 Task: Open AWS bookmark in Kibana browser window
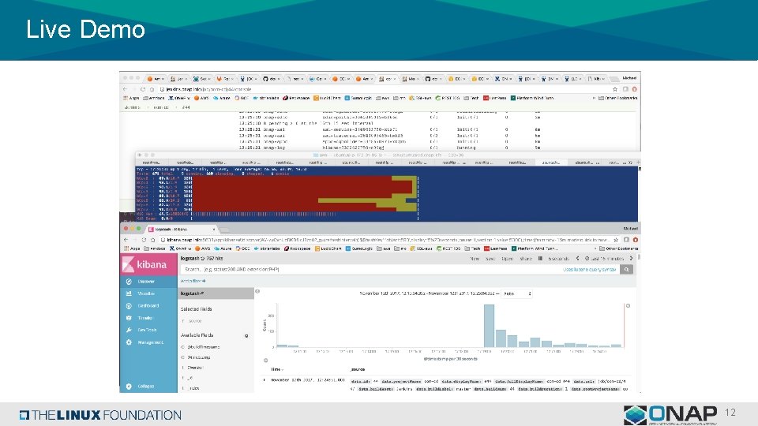(x=203, y=248)
